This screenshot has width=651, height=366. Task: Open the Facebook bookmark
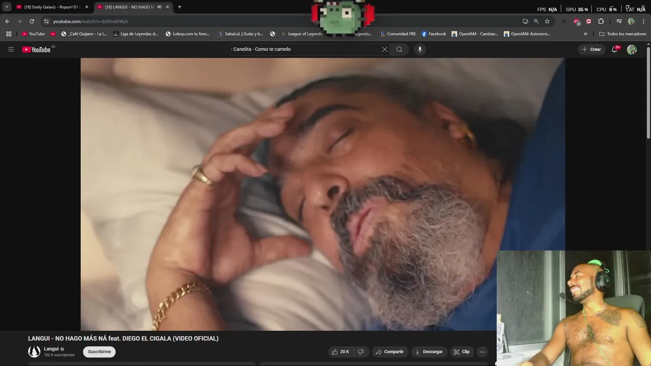pyautogui.click(x=434, y=34)
